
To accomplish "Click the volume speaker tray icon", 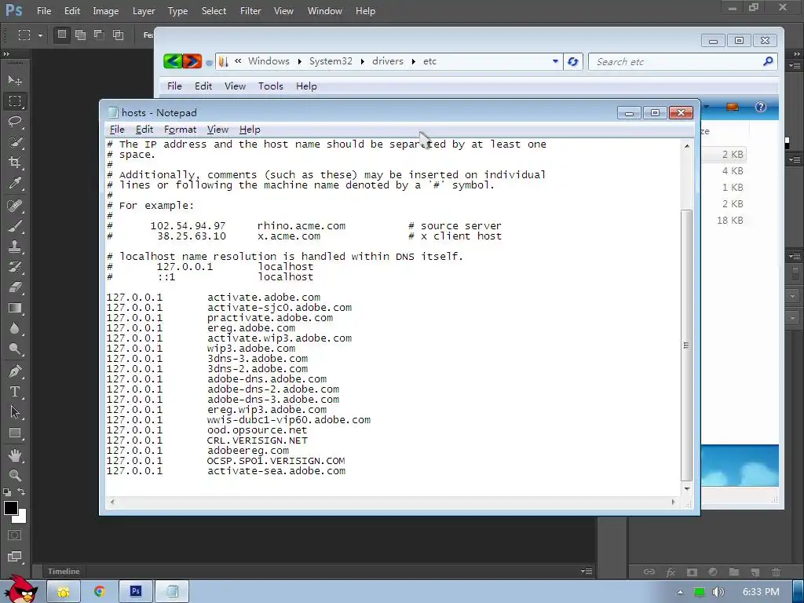I will click(x=718, y=592).
